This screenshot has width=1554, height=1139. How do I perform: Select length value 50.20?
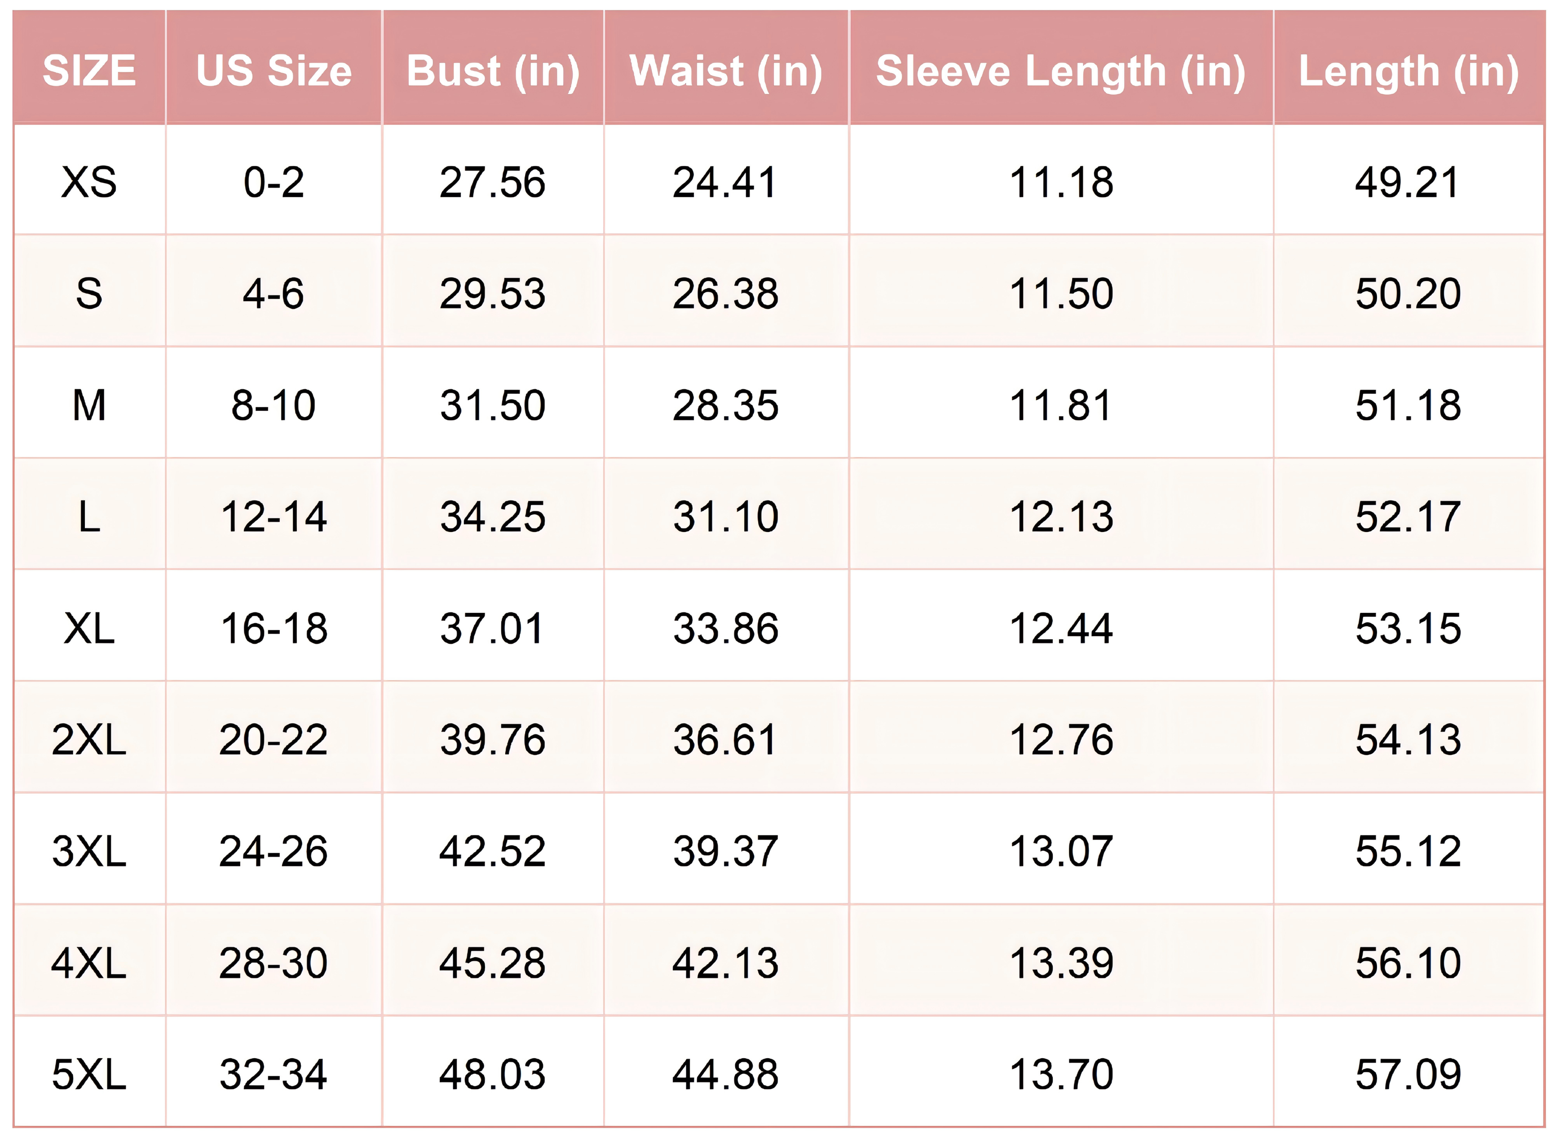(x=1408, y=294)
